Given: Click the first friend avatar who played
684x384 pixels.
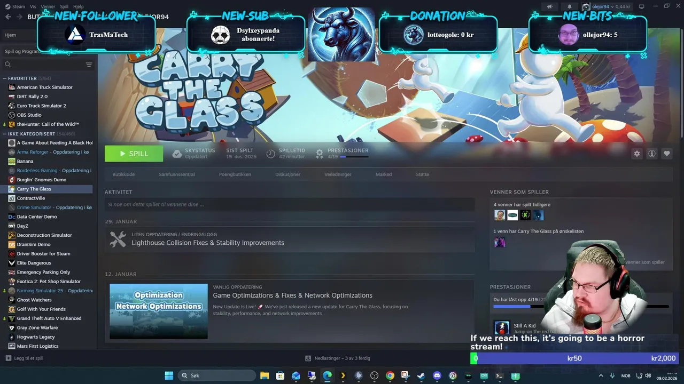Looking at the screenshot, I should pyautogui.click(x=500, y=215).
